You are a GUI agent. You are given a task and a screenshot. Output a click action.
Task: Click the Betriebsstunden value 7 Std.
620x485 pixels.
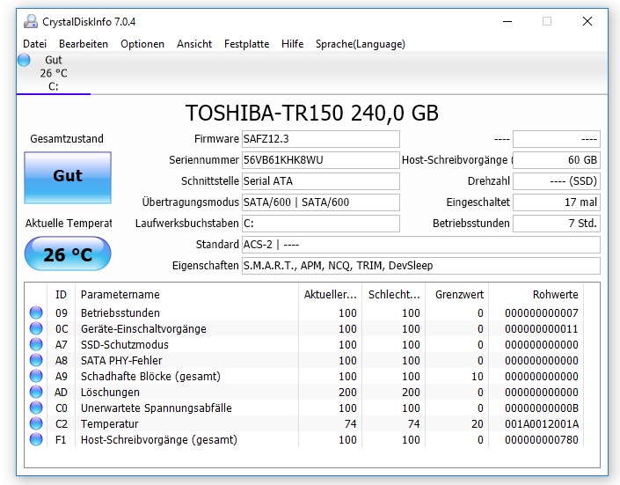[557, 224]
